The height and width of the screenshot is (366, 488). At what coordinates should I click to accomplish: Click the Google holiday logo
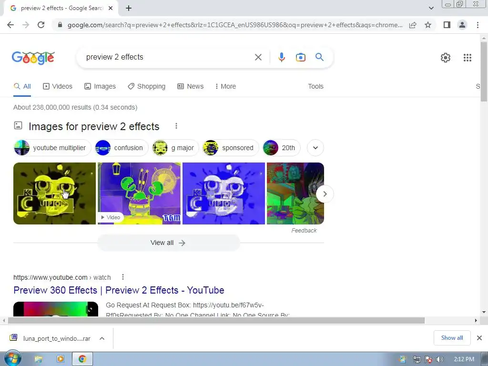(x=33, y=58)
